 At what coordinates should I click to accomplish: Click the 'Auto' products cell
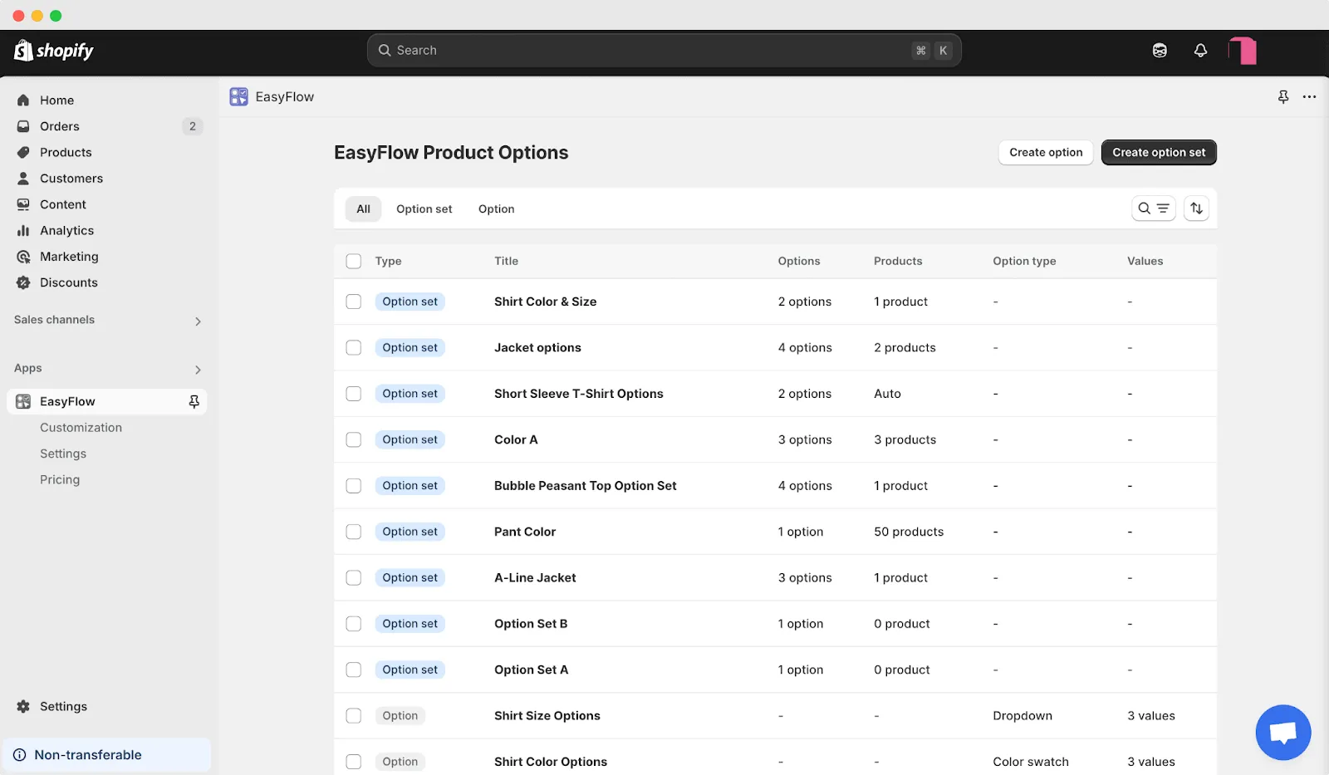[x=887, y=394]
